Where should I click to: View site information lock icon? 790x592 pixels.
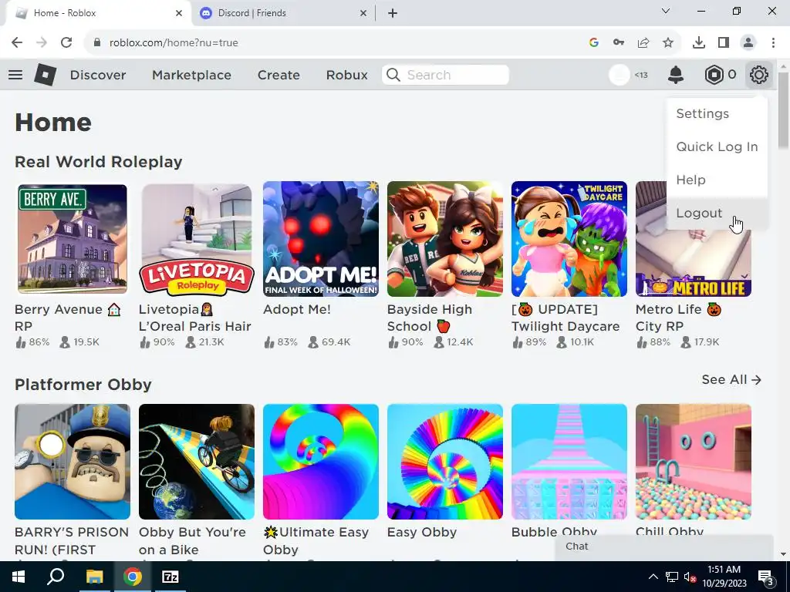pyautogui.click(x=97, y=43)
